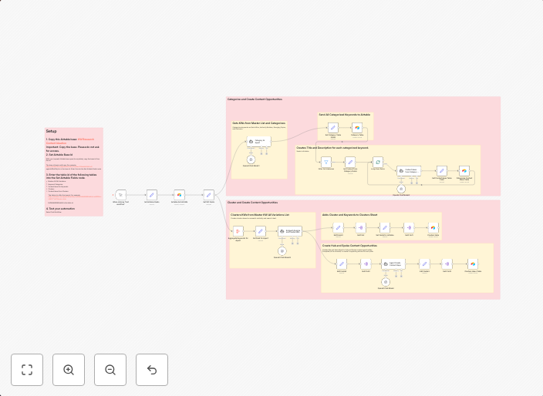
Task: Open the Content Ideas agent in Hub and Spoke group
Action: point(393,264)
